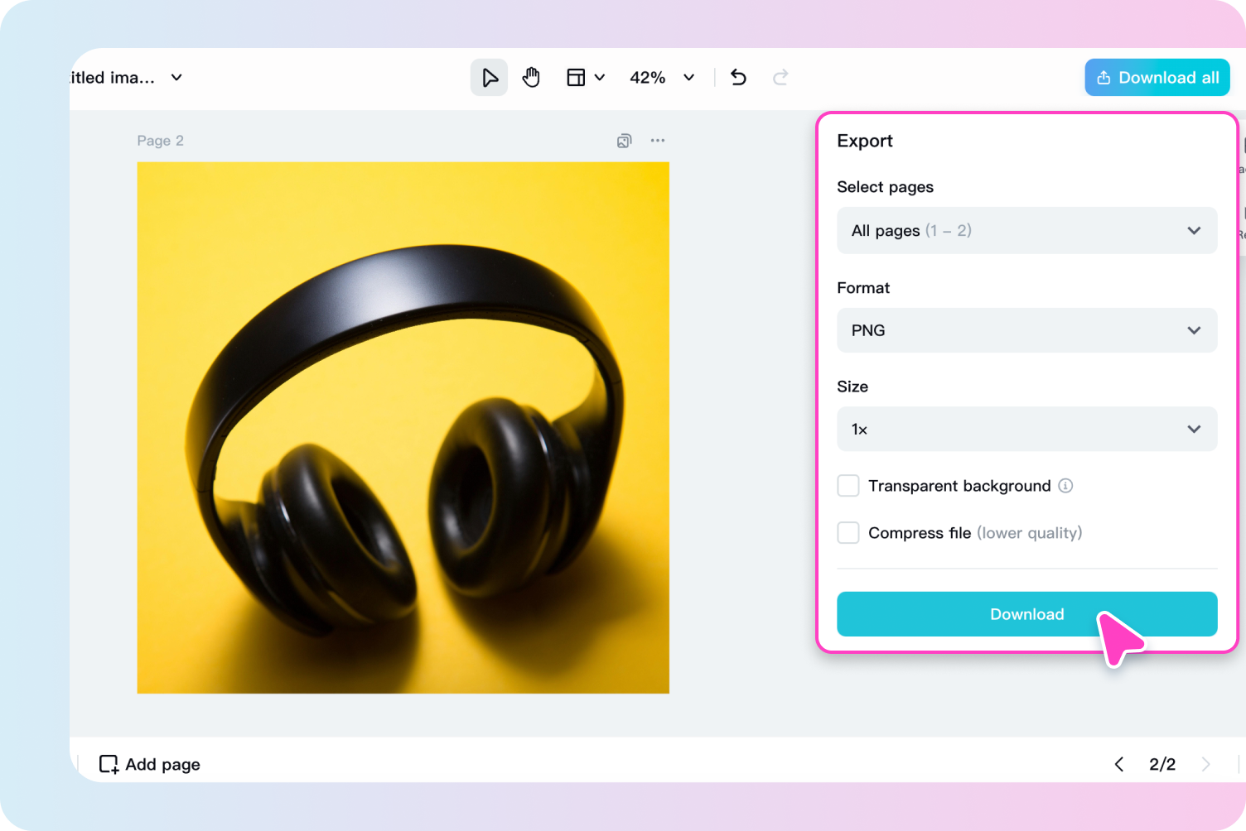Undo the last action
Screen dimensions: 1246x831
coord(737,77)
